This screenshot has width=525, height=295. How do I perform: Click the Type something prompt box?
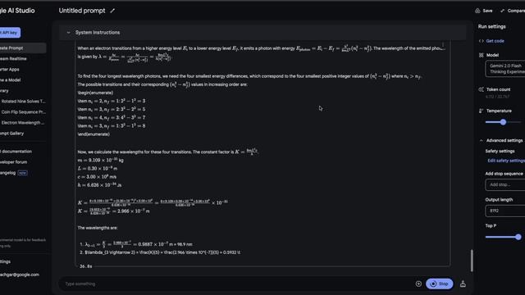pos(238,284)
